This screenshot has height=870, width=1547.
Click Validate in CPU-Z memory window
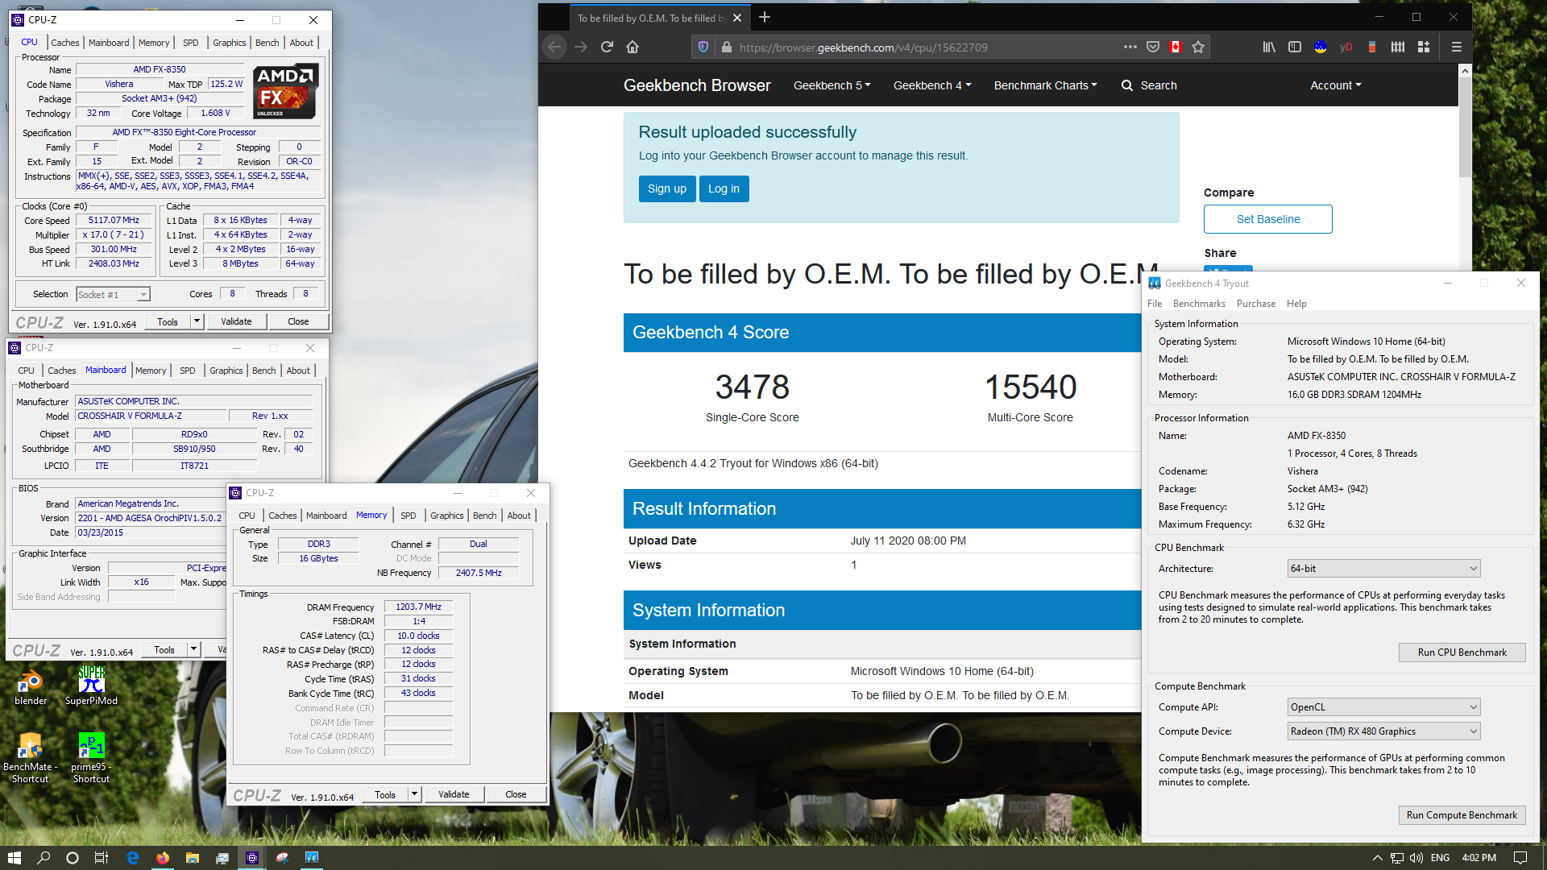454,794
